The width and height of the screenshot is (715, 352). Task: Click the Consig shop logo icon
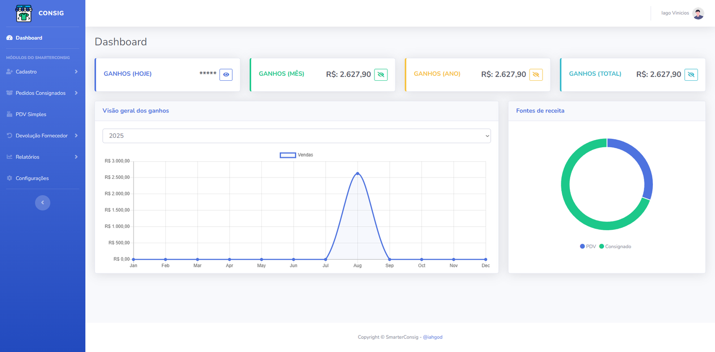[24, 13]
